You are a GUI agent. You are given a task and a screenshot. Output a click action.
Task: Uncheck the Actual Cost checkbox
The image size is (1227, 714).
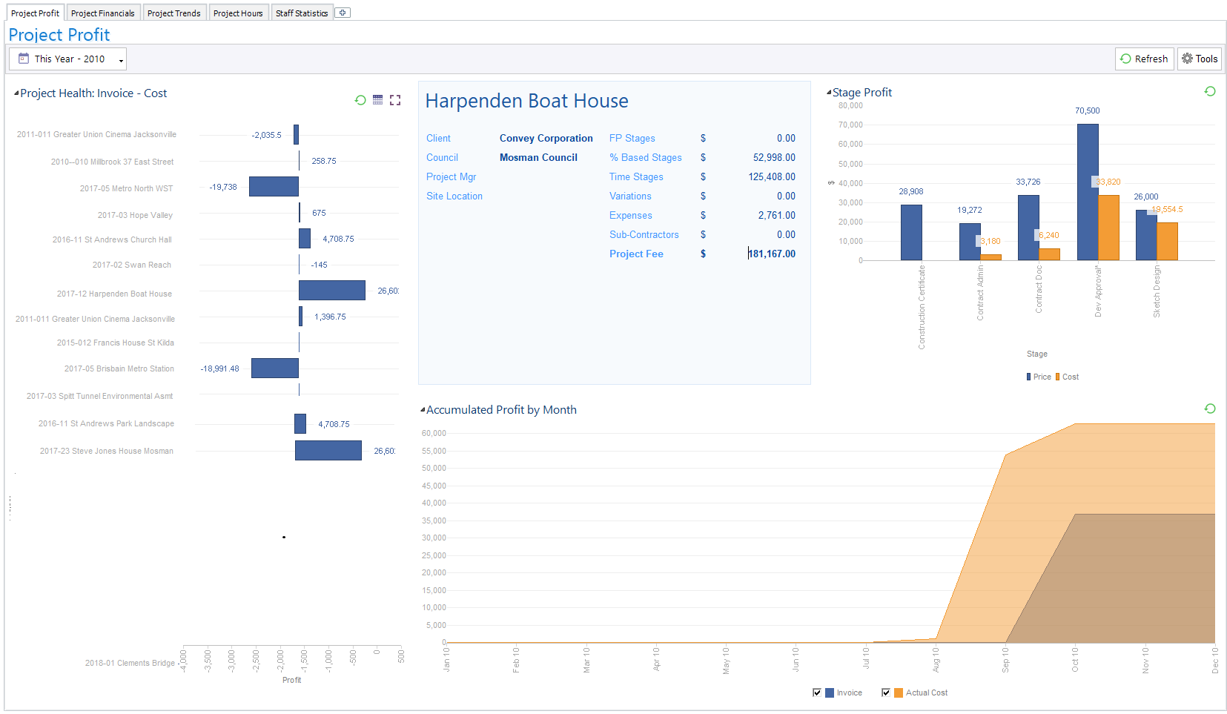point(885,692)
